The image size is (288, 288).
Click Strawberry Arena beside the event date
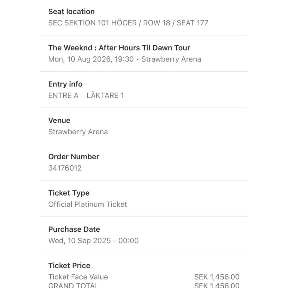point(171,59)
